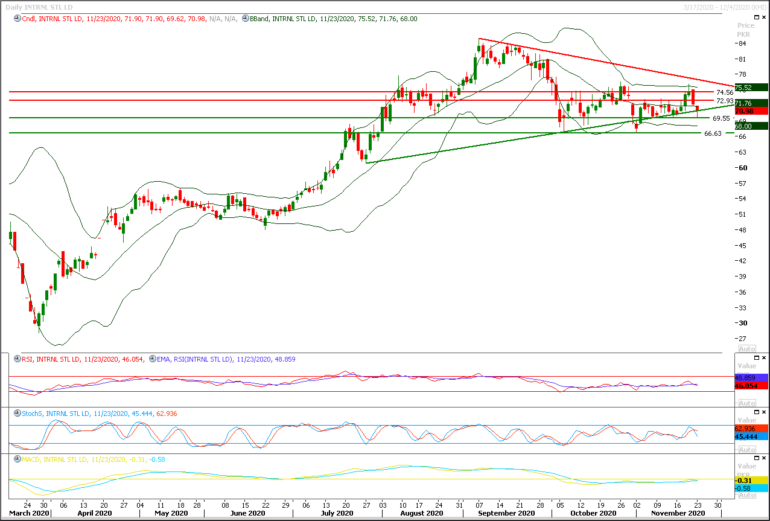Click Auto button in StochS pane
The height and width of the screenshot is (521, 770).
pos(746,450)
